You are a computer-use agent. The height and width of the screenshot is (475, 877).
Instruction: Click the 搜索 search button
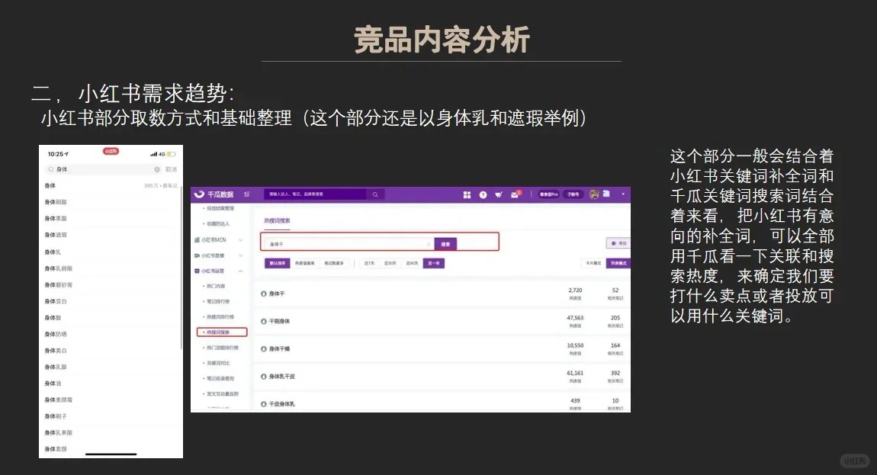coord(446,242)
